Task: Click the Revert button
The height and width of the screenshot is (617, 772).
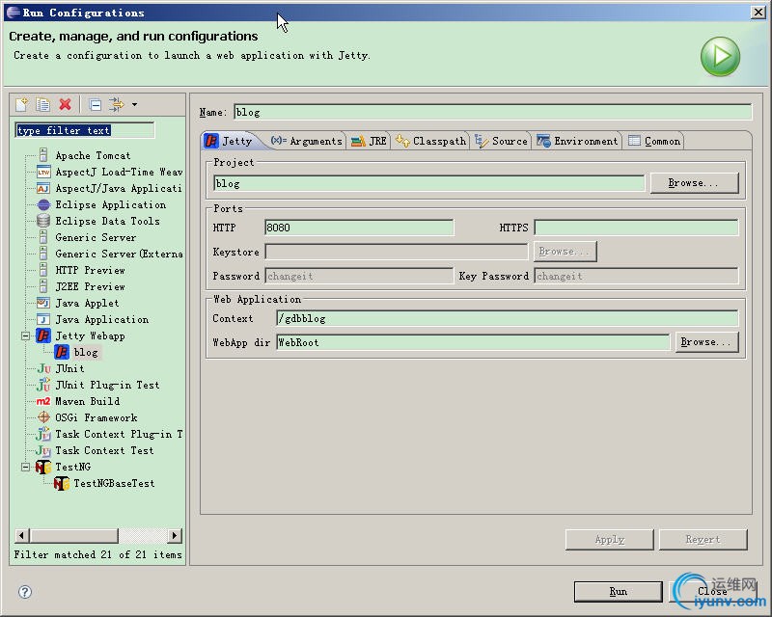Action: [703, 540]
